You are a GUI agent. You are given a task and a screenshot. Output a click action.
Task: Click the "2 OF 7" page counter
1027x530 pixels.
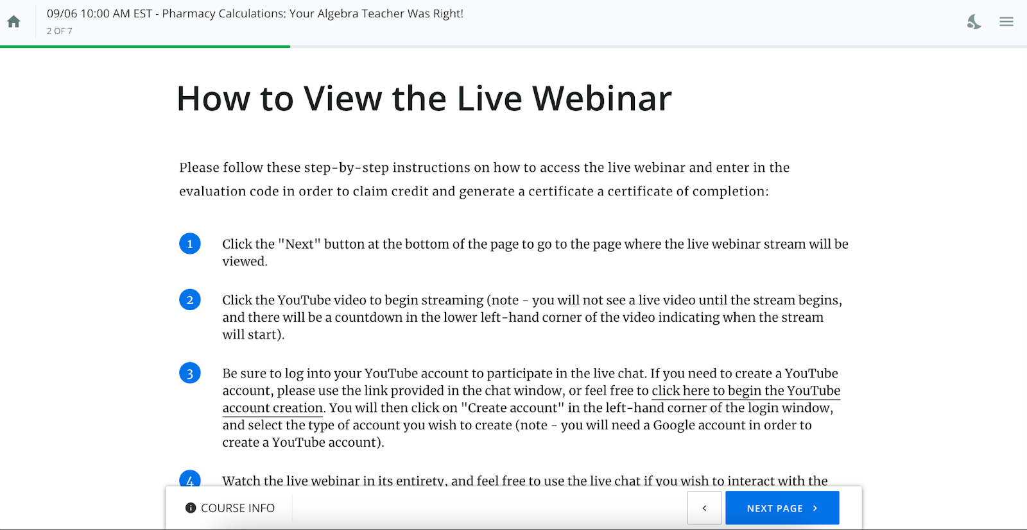coord(59,31)
